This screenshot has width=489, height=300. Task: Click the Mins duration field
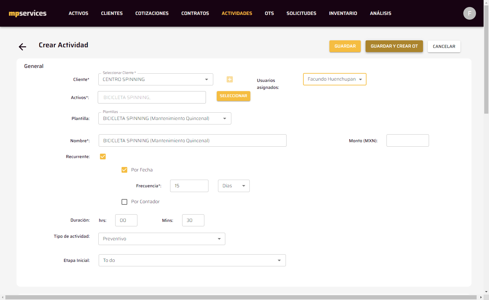pyautogui.click(x=193, y=220)
